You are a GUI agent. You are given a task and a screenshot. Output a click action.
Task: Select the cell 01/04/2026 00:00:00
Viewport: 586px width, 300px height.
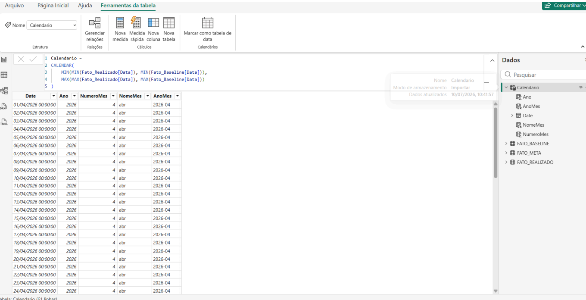pos(34,105)
